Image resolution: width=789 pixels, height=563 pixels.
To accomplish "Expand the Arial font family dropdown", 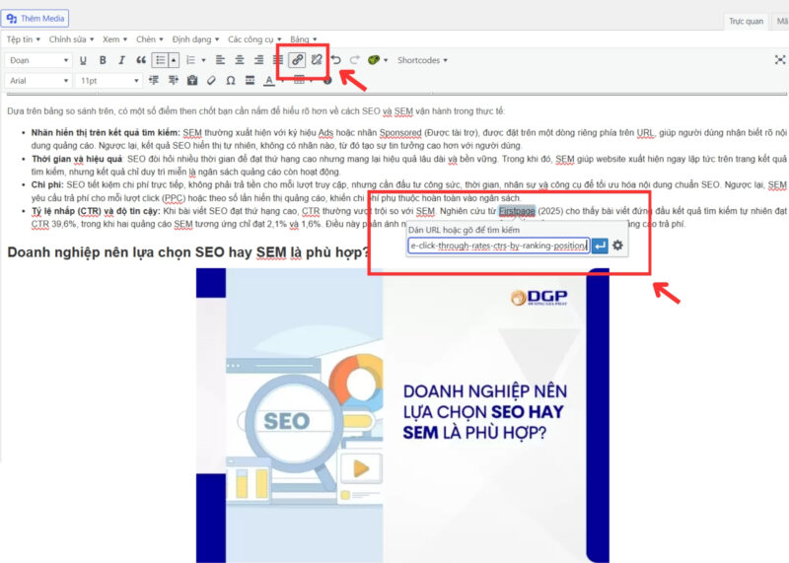I will point(38,81).
